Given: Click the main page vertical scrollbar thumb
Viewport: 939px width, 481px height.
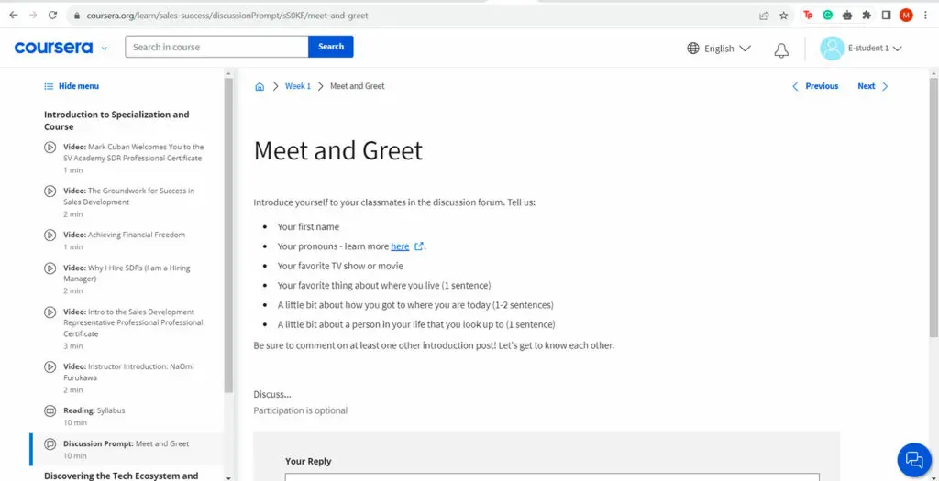Looking at the screenshot, I should click(933, 206).
